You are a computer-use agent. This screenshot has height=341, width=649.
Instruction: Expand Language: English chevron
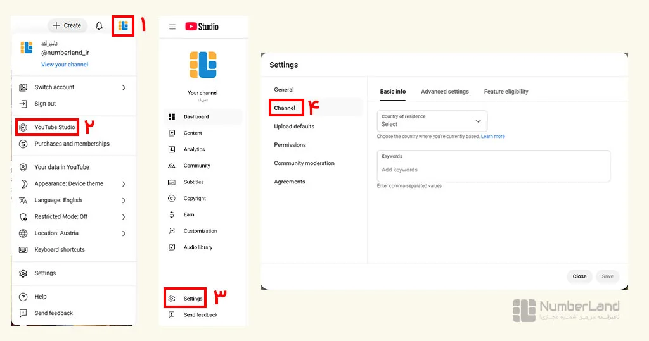pos(124,200)
